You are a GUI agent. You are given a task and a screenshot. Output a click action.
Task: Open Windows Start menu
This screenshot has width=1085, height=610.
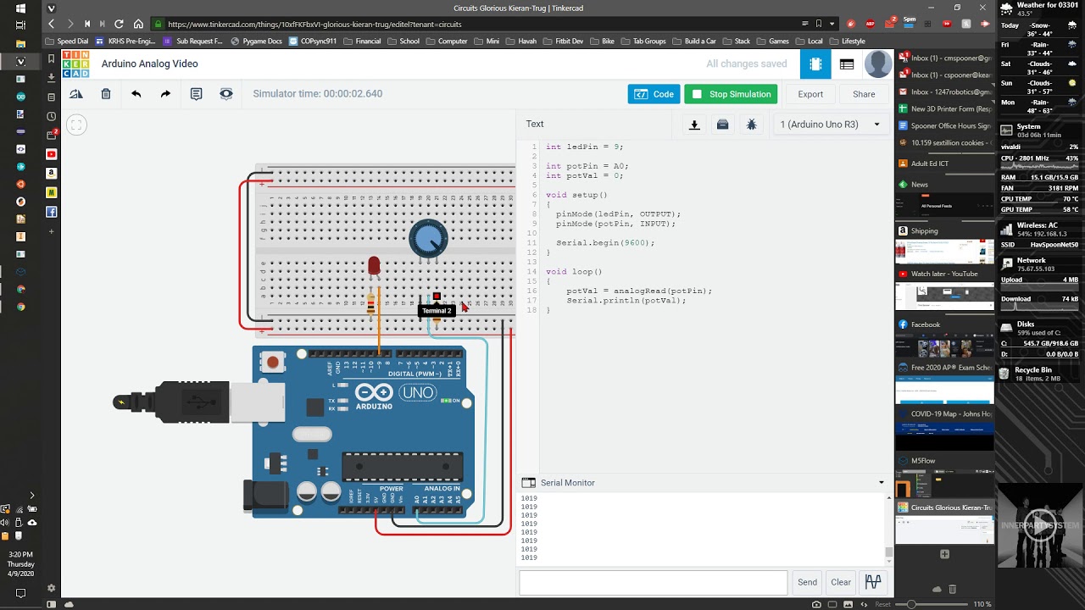(20, 8)
